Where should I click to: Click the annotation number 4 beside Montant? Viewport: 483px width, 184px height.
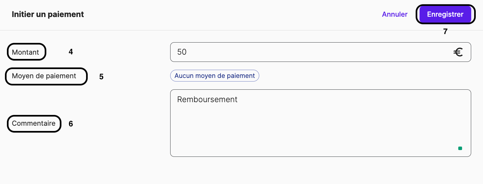pyautogui.click(x=71, y=52)
